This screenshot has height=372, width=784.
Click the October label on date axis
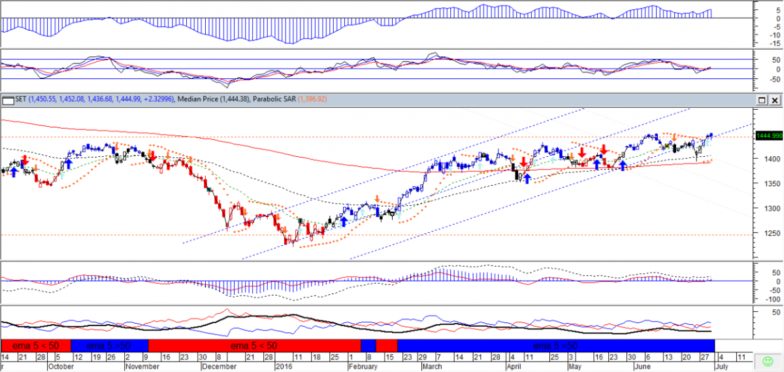[61, 367]
